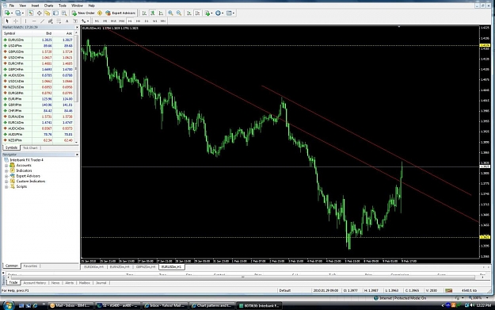Click the New Order button
495x310 pixels.
[x=83, y=13]
